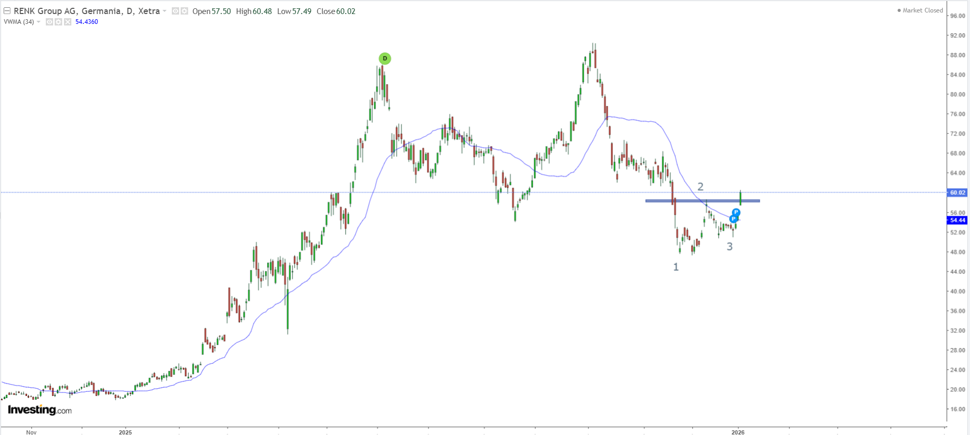Collapse the chart legend with the minus box
This screenshot has width=970, height=435.
point(7,11)
